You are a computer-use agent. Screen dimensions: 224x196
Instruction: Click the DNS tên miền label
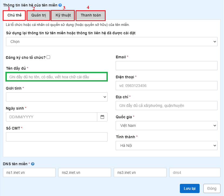click(15, 164)
